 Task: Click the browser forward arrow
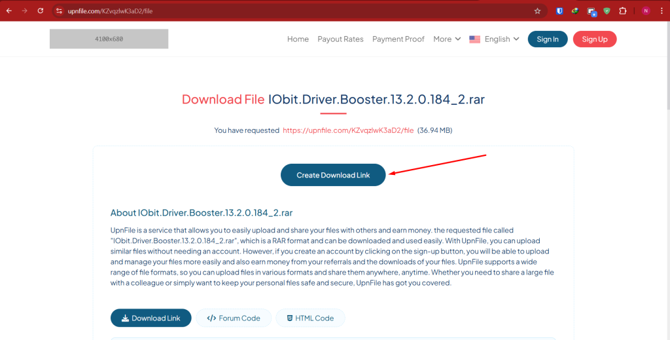24,10
